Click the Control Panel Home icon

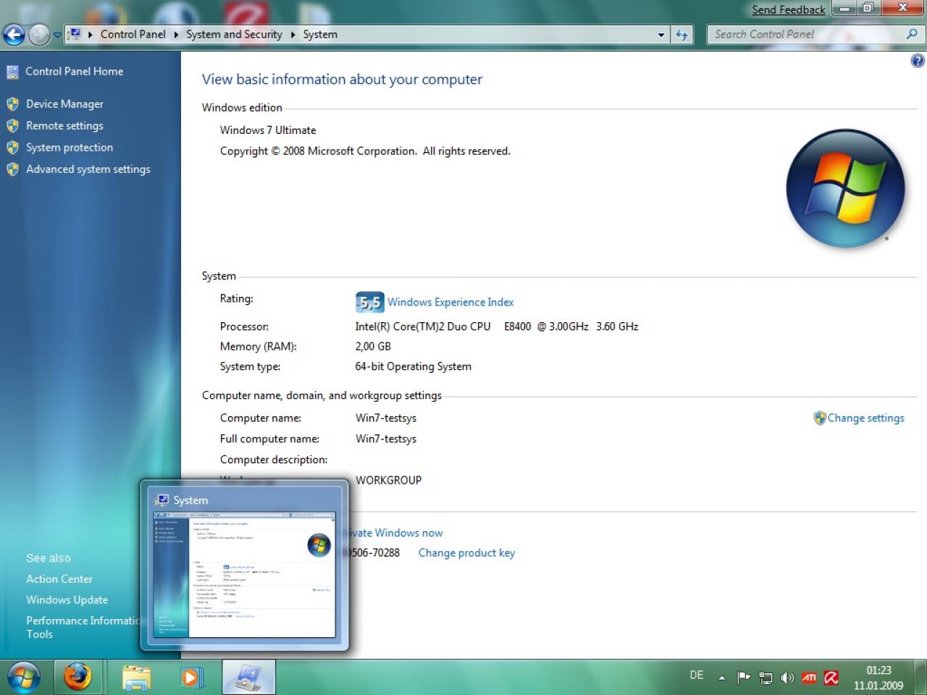12,72
